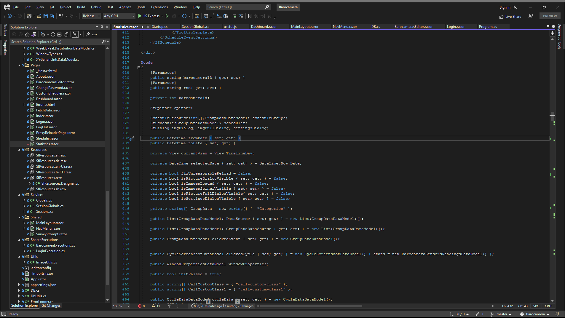Open Properties wrench icon in Solution Explorer
The width and height of the screenshot is (565, 318).
click(88, 34)
